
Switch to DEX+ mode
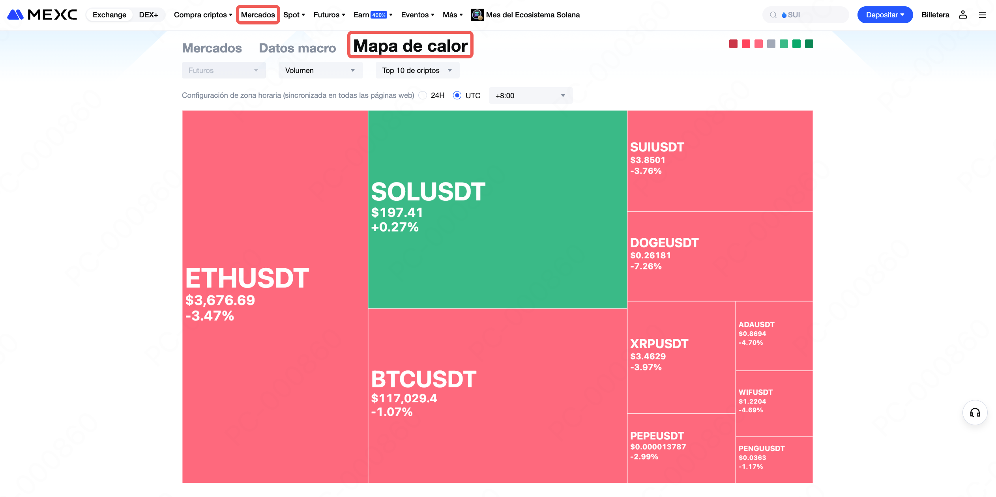click(x=148, y=15)
